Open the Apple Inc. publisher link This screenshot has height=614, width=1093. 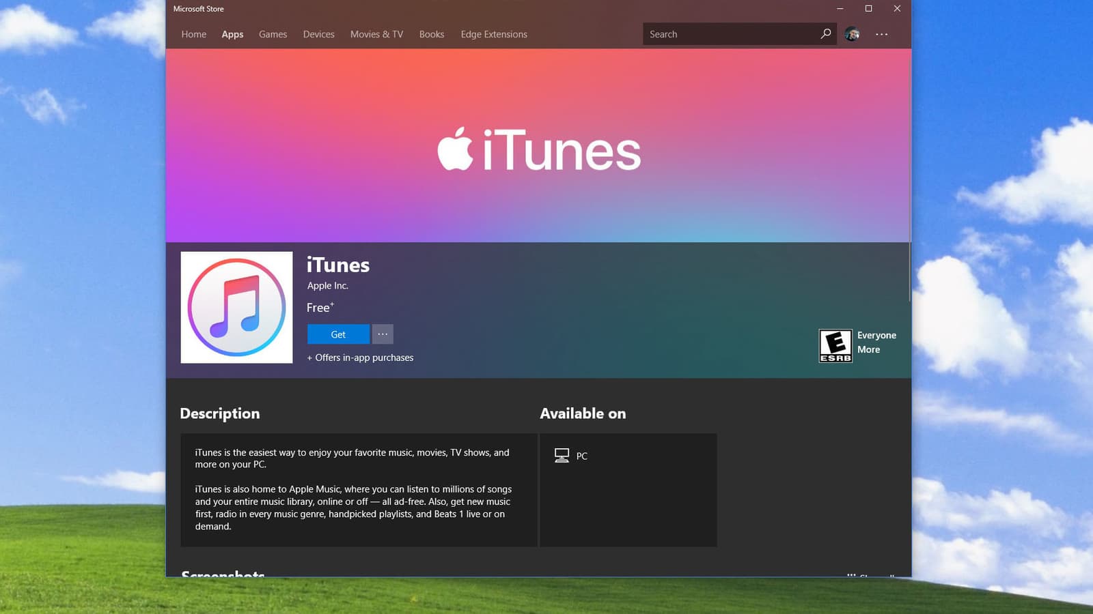328,286
